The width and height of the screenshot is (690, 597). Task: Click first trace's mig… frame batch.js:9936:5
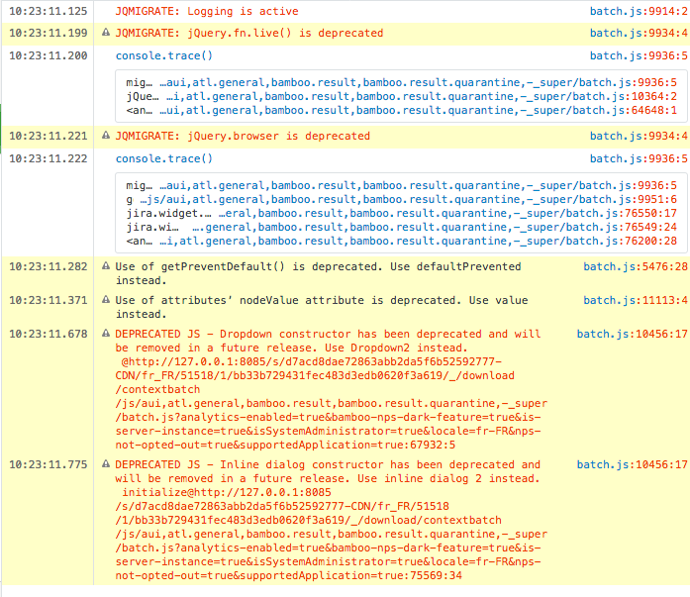401,82
